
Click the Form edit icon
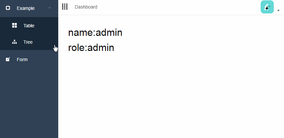click(x=8, y=59)
